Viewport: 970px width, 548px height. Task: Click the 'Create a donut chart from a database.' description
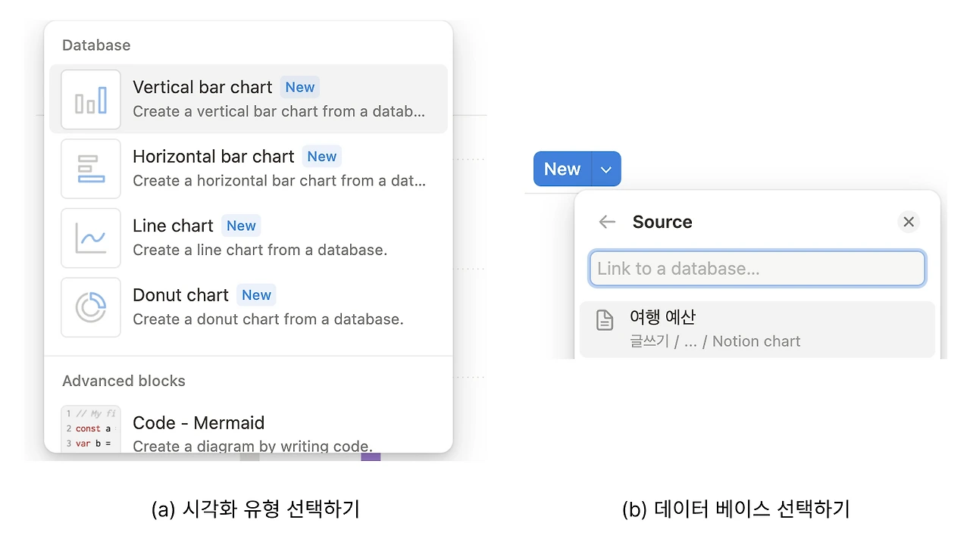point(268,319)
